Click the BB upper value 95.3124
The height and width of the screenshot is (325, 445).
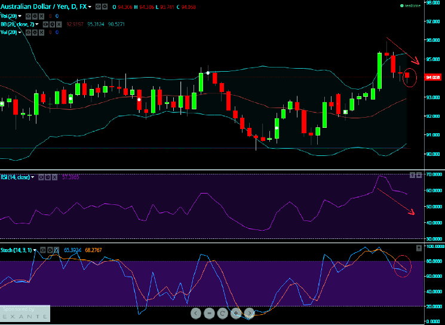[96, 24]
